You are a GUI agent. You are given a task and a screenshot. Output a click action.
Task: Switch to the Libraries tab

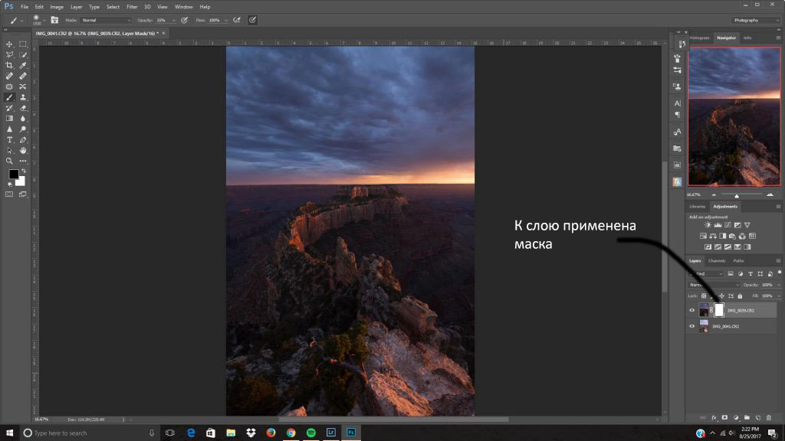point(698,207)
